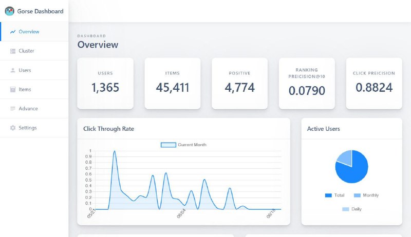This screenshot has height=237, width=411.
Task: Click the Overview trend line icon
Action: point(12,32)
